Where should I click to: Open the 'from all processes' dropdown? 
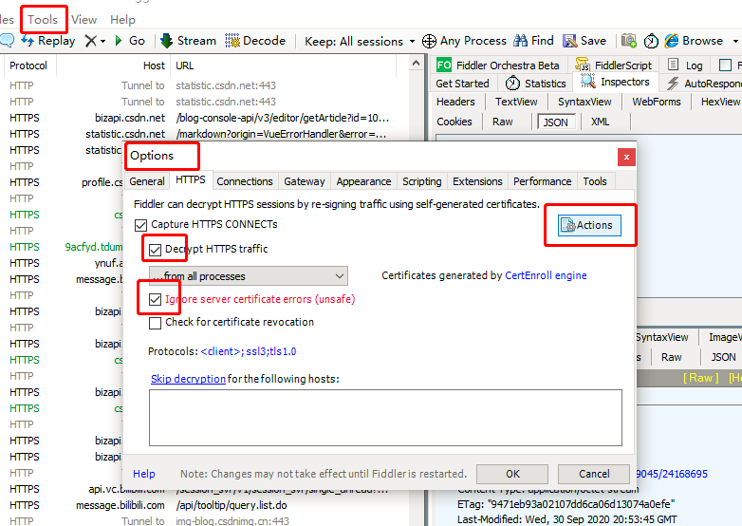249,276
